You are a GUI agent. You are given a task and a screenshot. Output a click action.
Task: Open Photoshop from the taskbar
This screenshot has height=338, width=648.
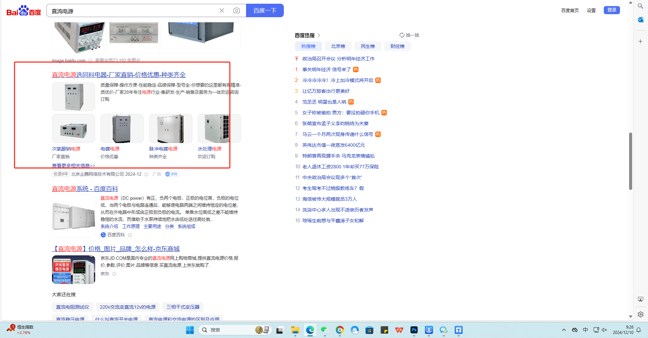pyautogui.click(x=414, y=330)
